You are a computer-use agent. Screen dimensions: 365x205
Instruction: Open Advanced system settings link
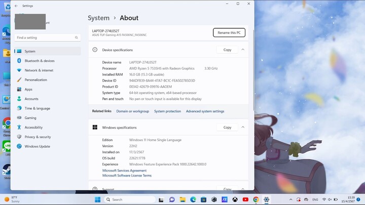pyautogui.click(x=205, y=111)
